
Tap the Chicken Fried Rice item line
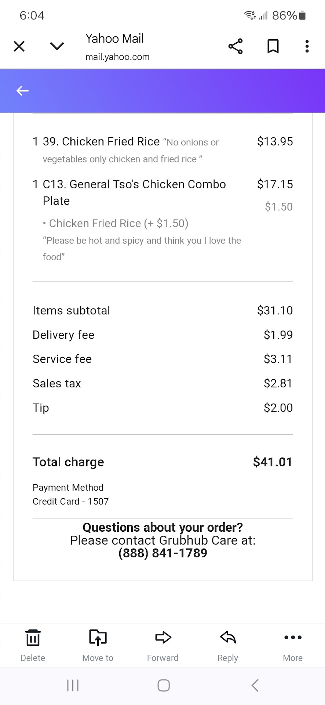101,142
